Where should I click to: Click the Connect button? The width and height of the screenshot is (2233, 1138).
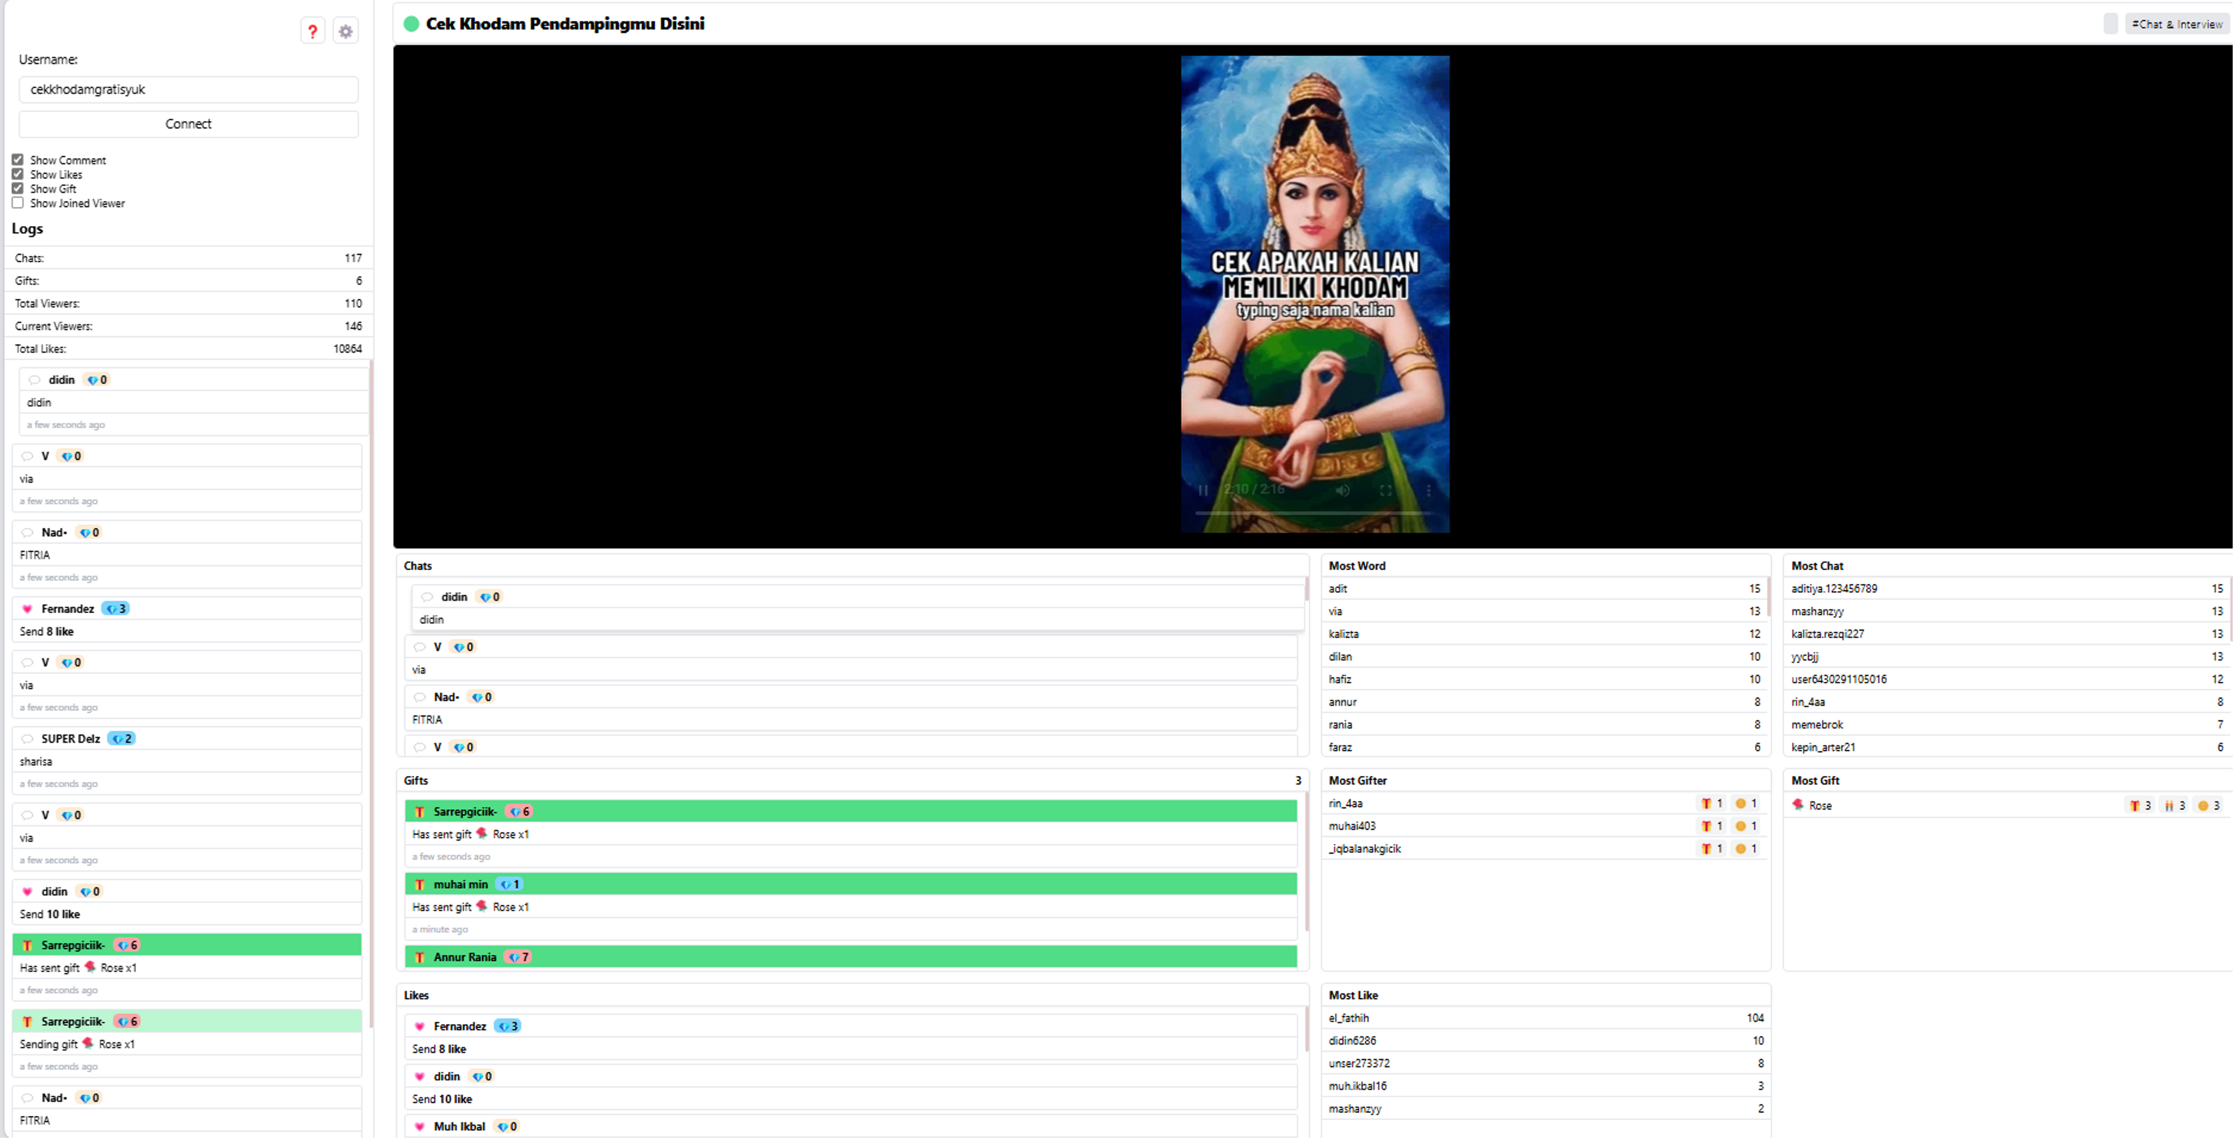click(188, 124)
